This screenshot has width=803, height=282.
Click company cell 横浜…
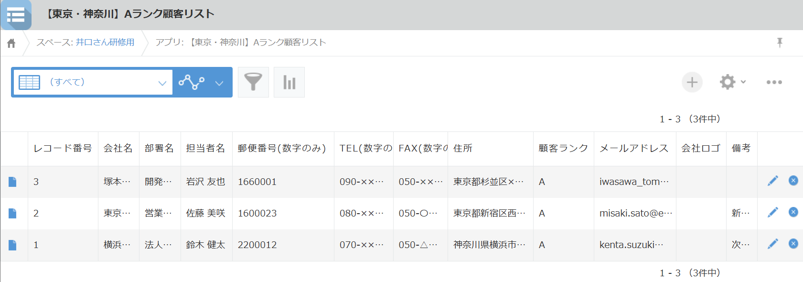118,245
